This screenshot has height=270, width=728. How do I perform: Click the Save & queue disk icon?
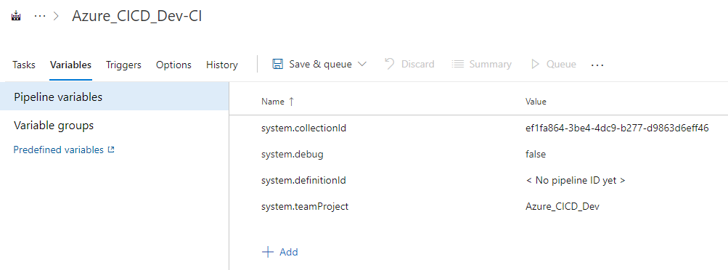tap(278, 64)
